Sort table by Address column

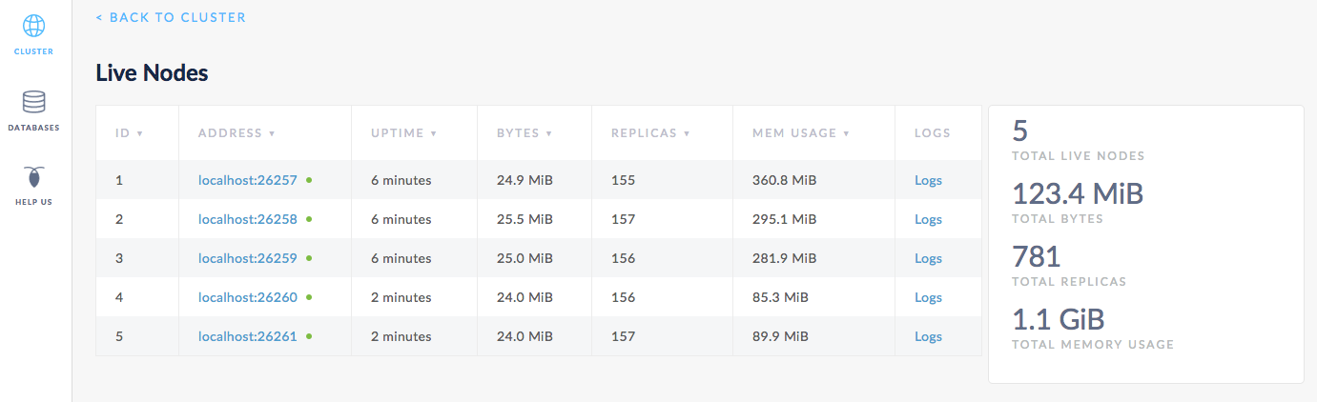[237, 133]
